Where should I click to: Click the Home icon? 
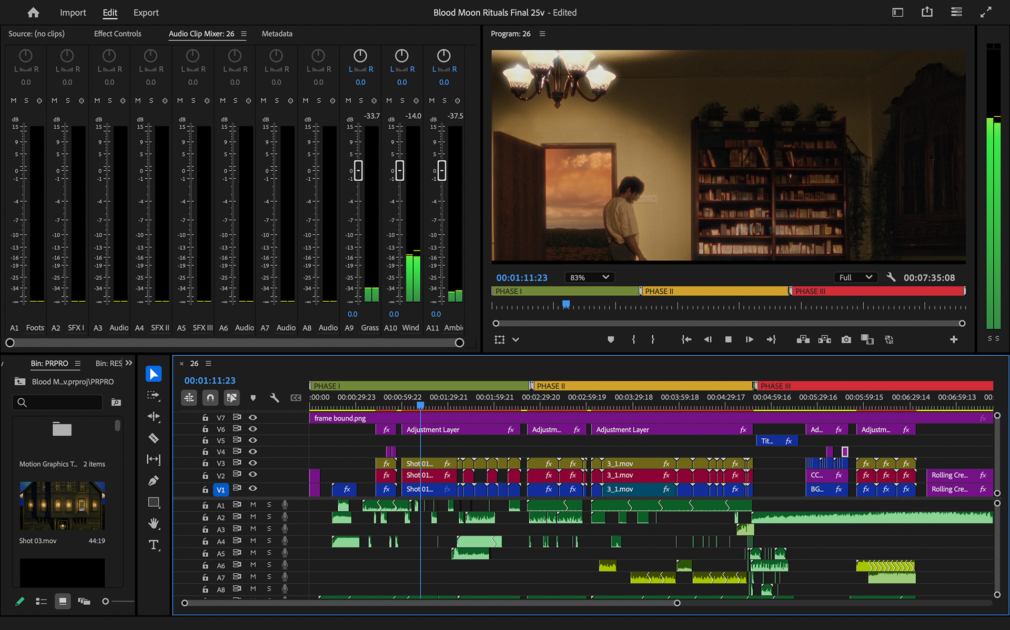(33, 12)
